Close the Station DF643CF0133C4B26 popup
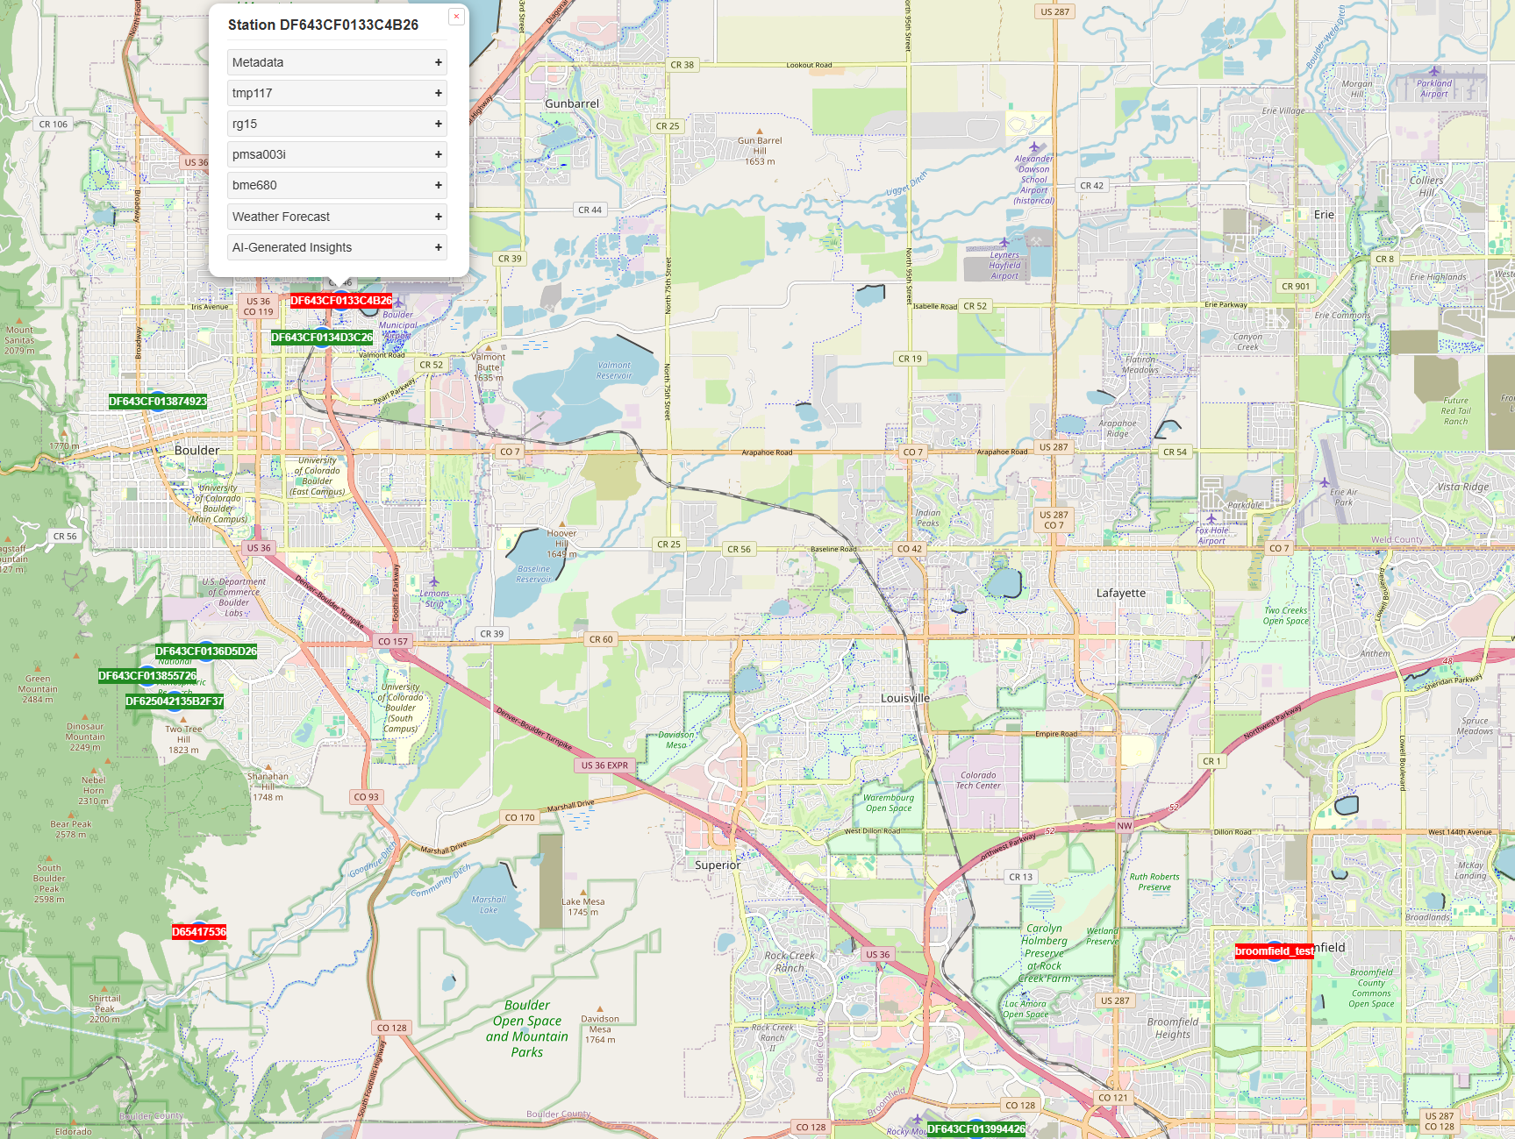Image resolution: width=1515 pixels, height=1139 pixels. point(455,15)
